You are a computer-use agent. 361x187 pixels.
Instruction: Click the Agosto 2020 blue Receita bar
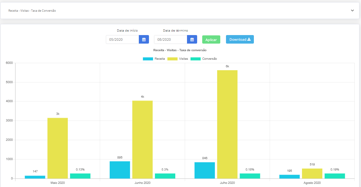289,177
